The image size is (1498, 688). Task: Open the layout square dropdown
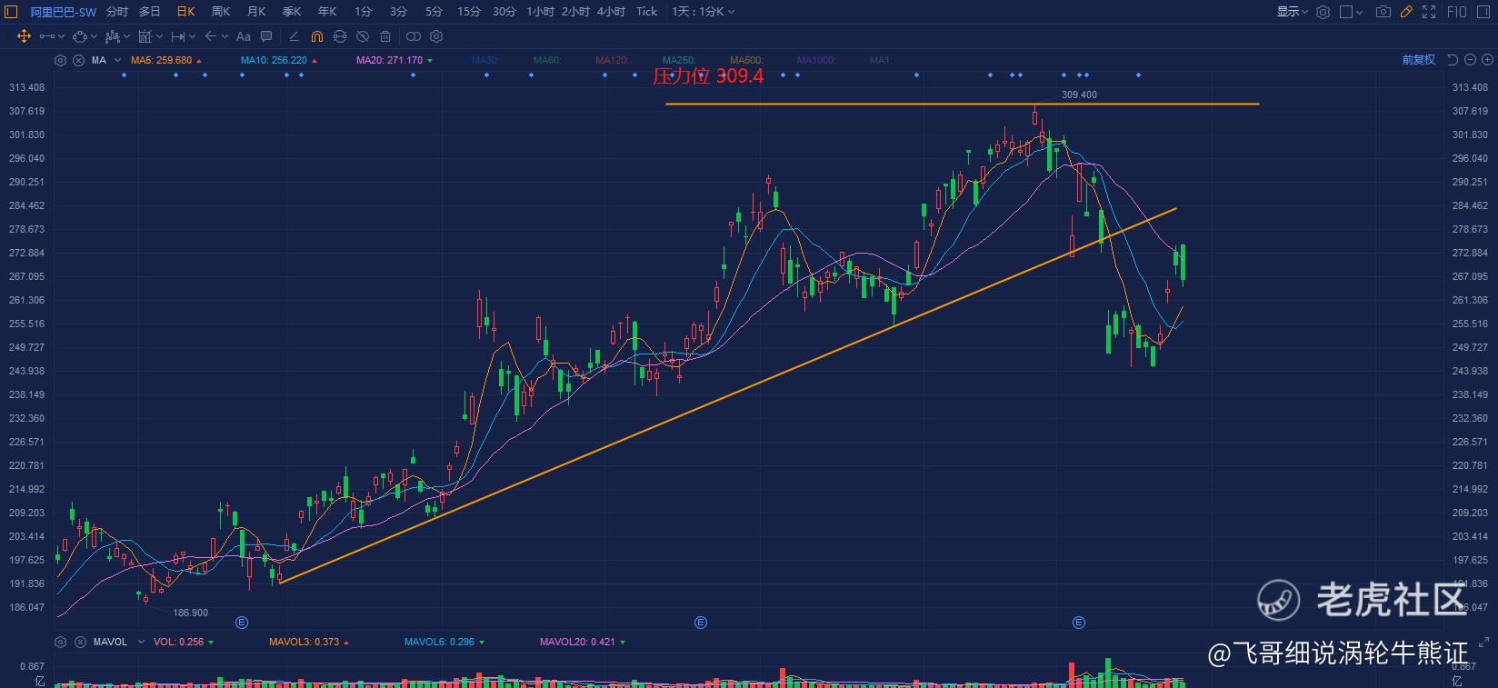click(x=1352, y=12)
